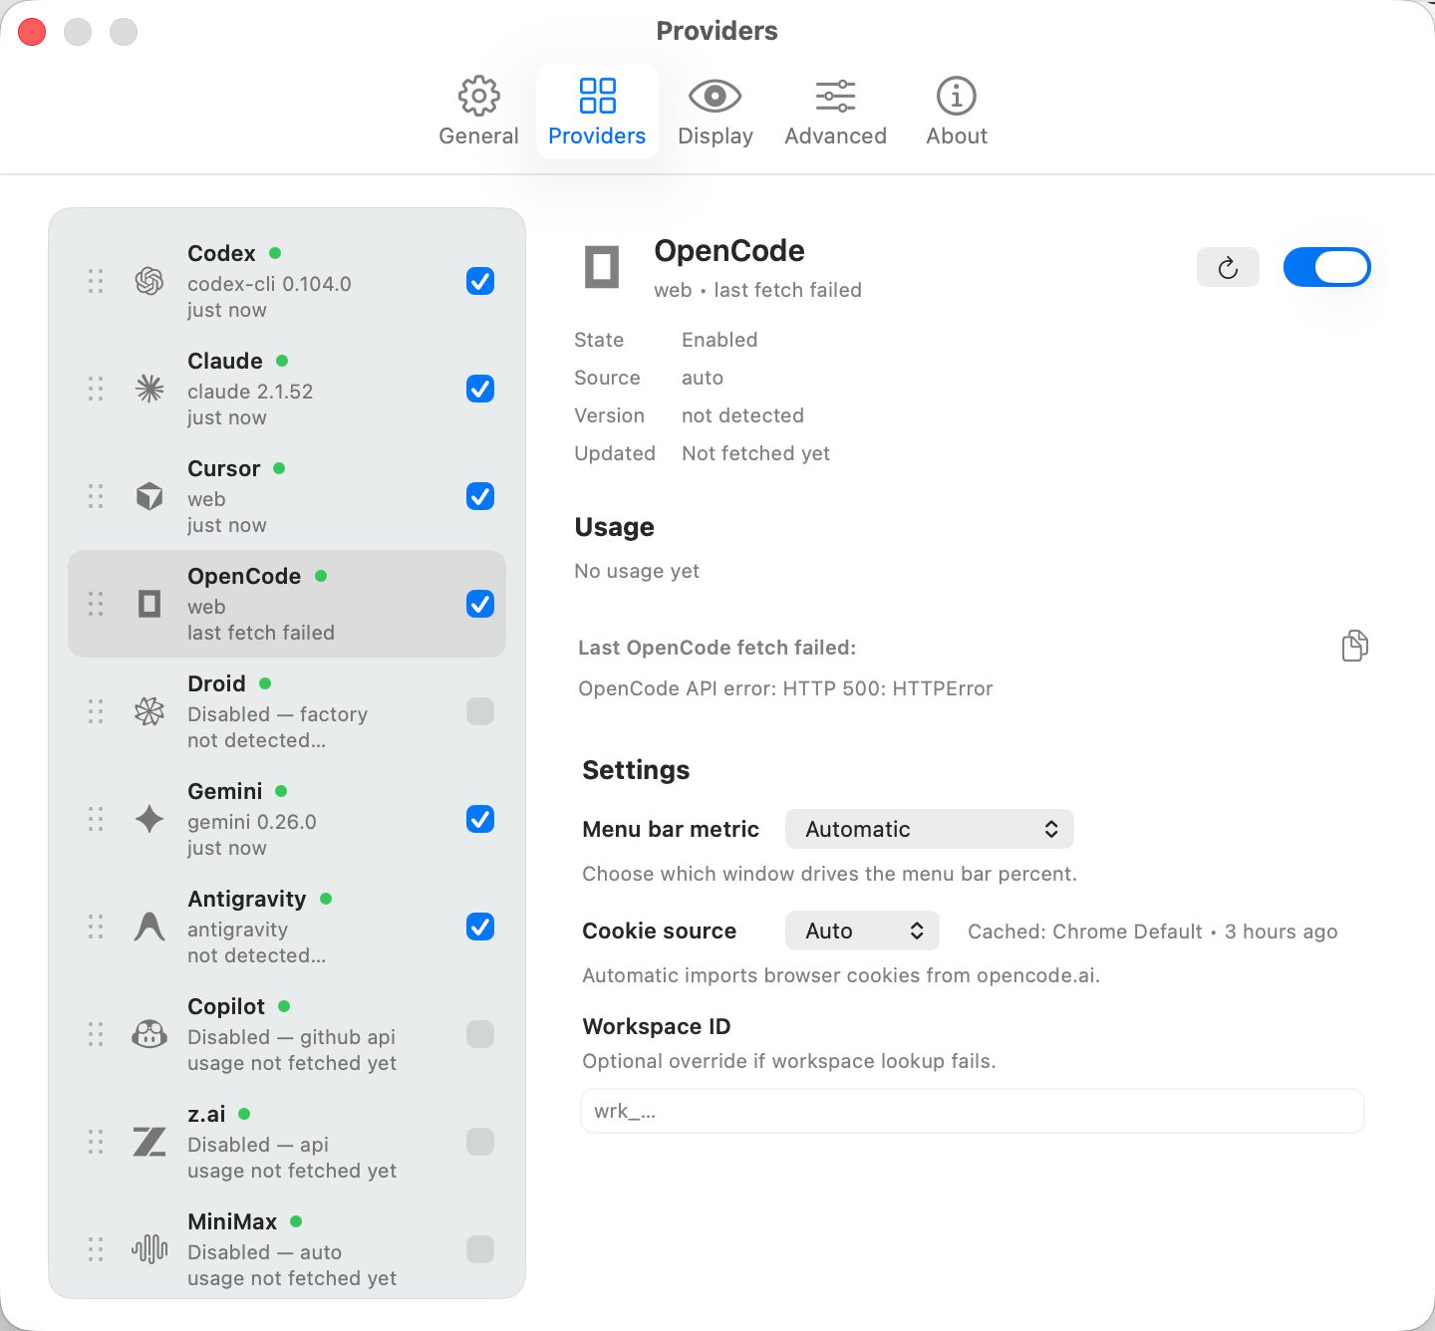1435x1331 pixels.
Task: Select the z.ai row title
Action: [206, 1114]
